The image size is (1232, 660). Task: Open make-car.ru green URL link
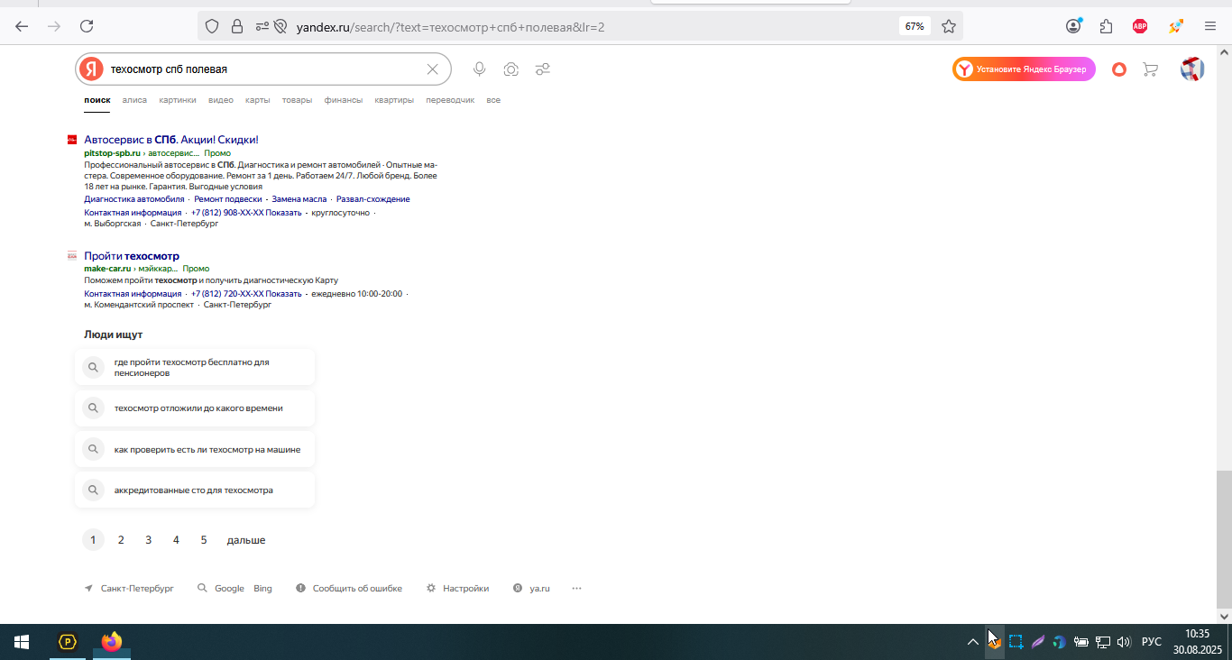click(107, 269)
